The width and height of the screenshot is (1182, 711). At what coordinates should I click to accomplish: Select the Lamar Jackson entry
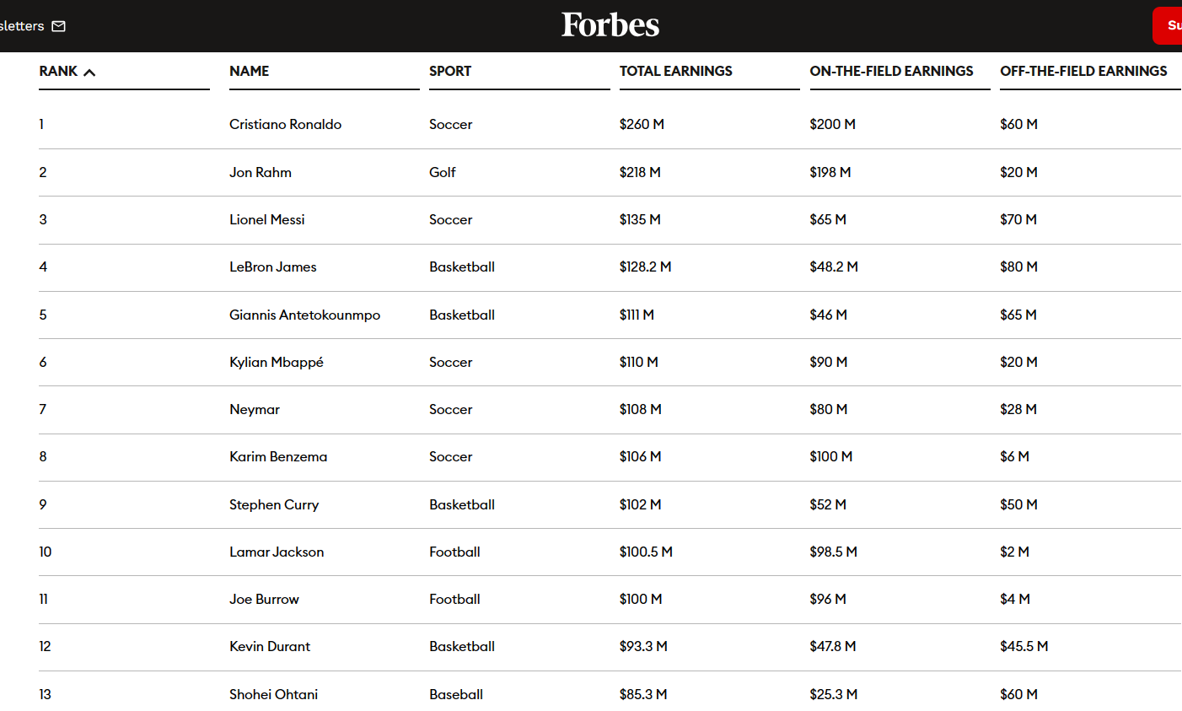click(x=277, y=552)
